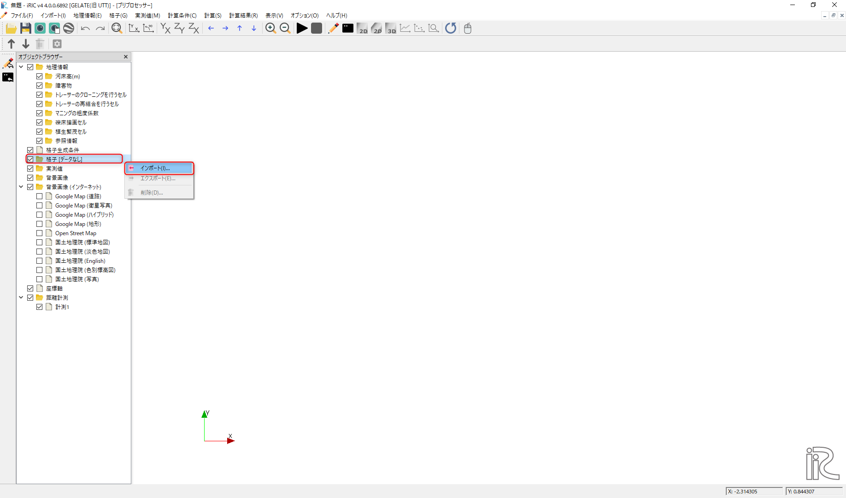The width and height of the screenshot is (846, 498).
Task: Click the Open folder toolbar icon
Action: tap(11, 28)
